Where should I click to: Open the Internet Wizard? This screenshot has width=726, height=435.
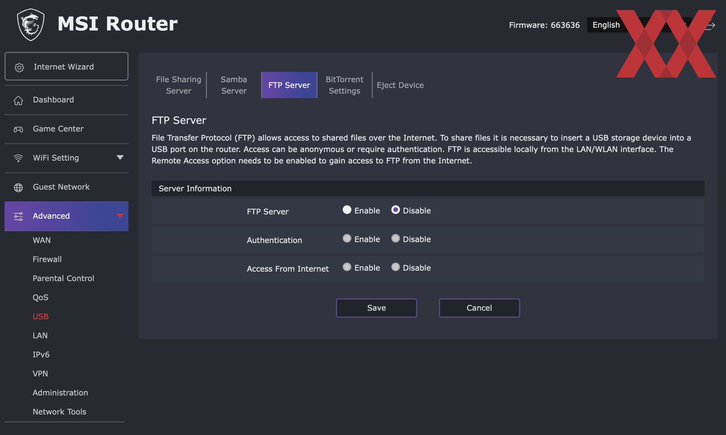(x=67, y=67)
